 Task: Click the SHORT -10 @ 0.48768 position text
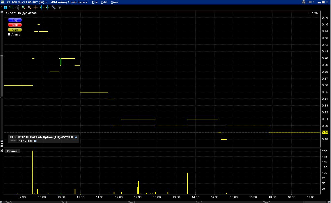pyautogui.click(x=21, y=13)
